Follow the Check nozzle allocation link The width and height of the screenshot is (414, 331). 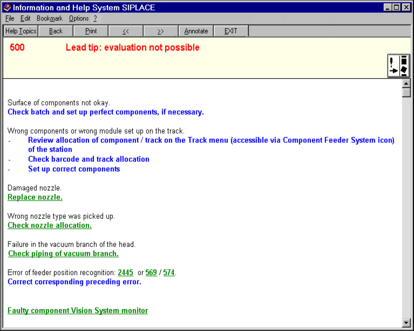pyautogui.click(x=50, y=226)
